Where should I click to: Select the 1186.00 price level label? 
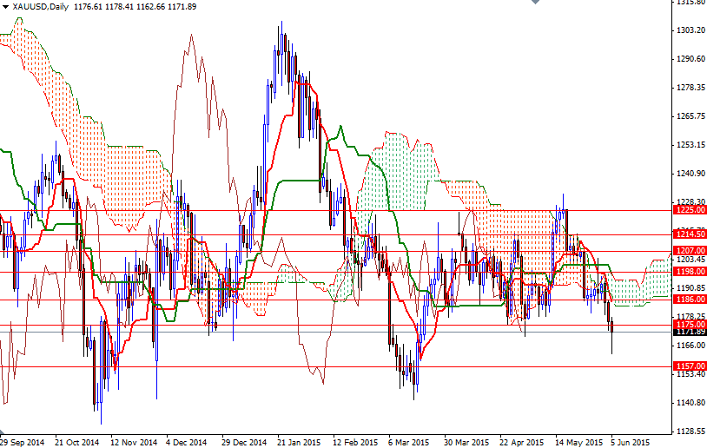pyautogui.click(x=688, y=299)
